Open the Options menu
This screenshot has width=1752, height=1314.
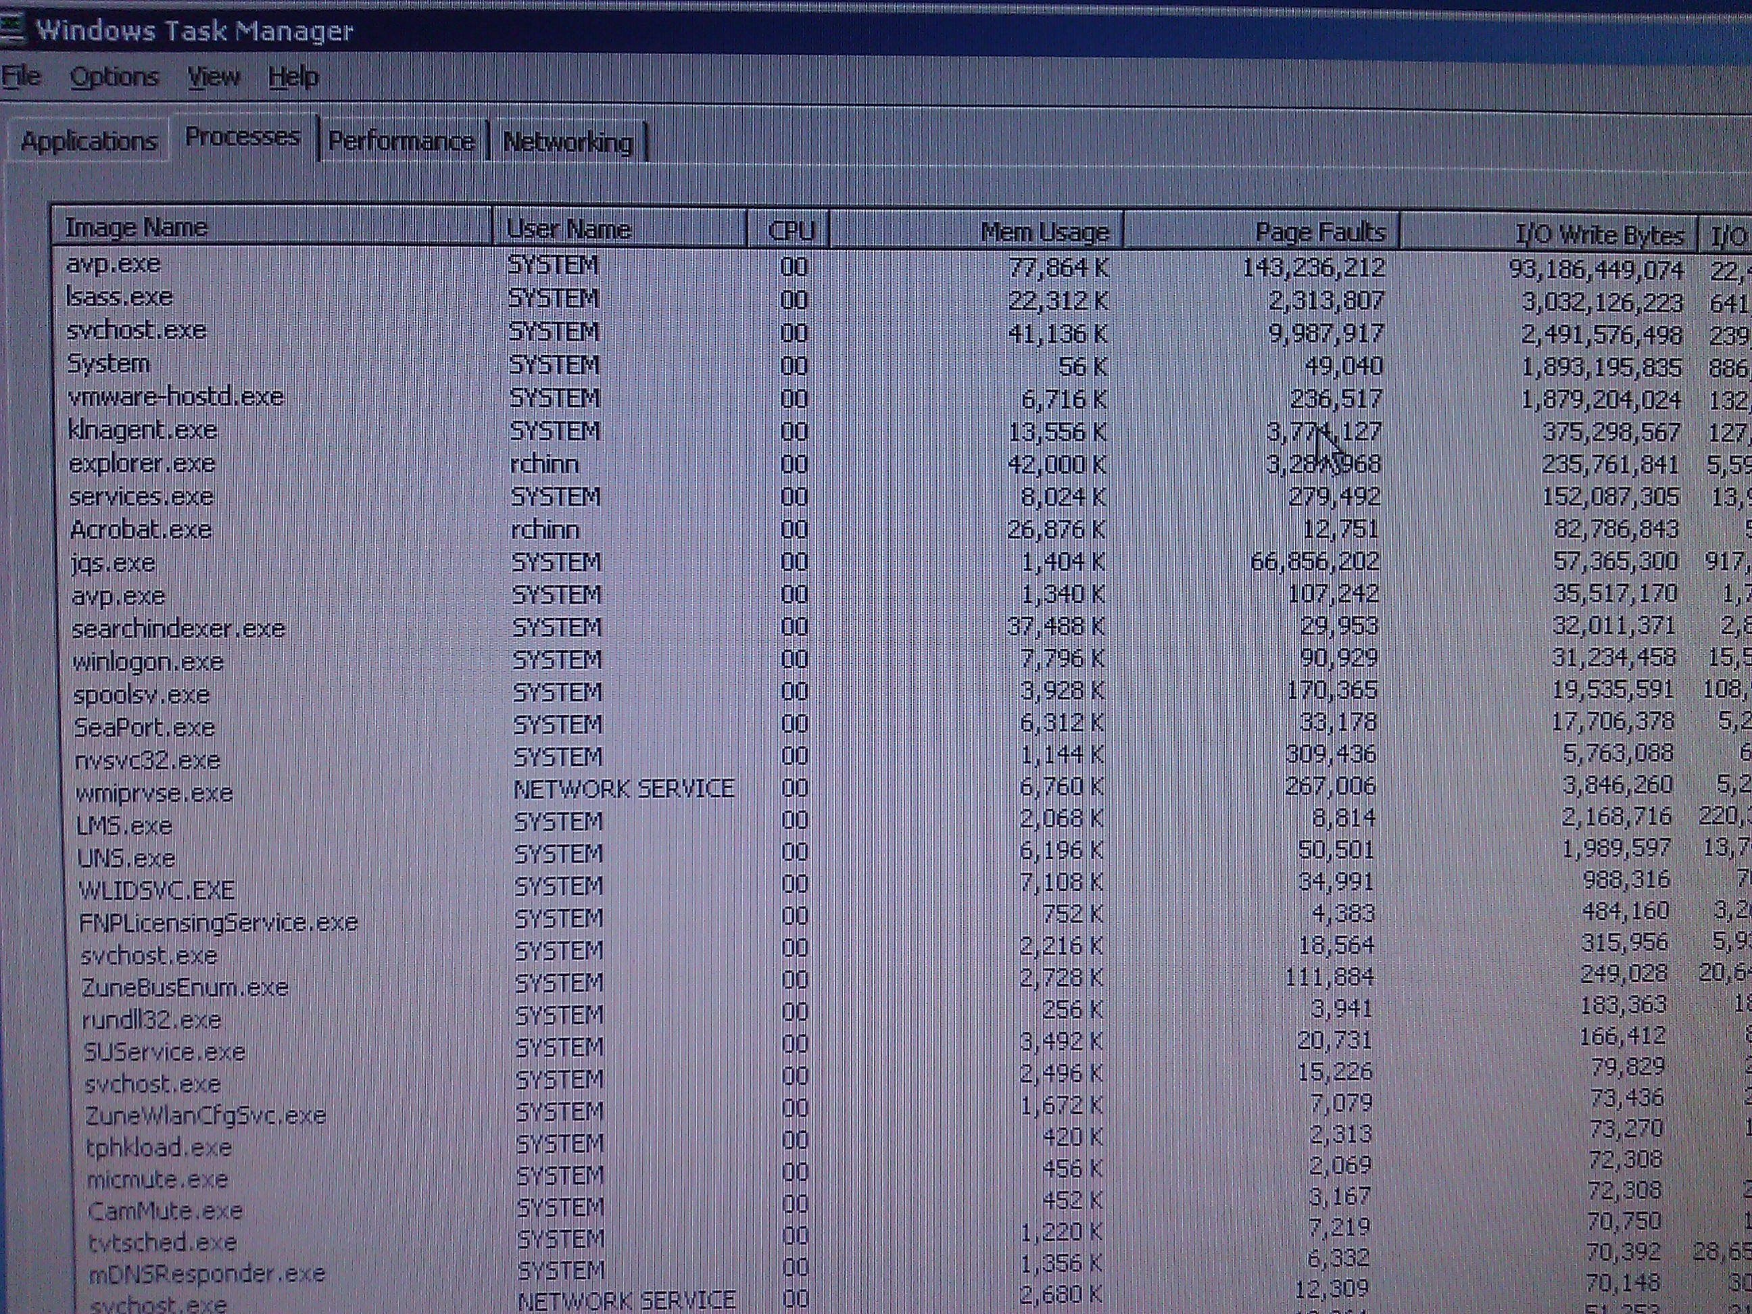(114, 77)
